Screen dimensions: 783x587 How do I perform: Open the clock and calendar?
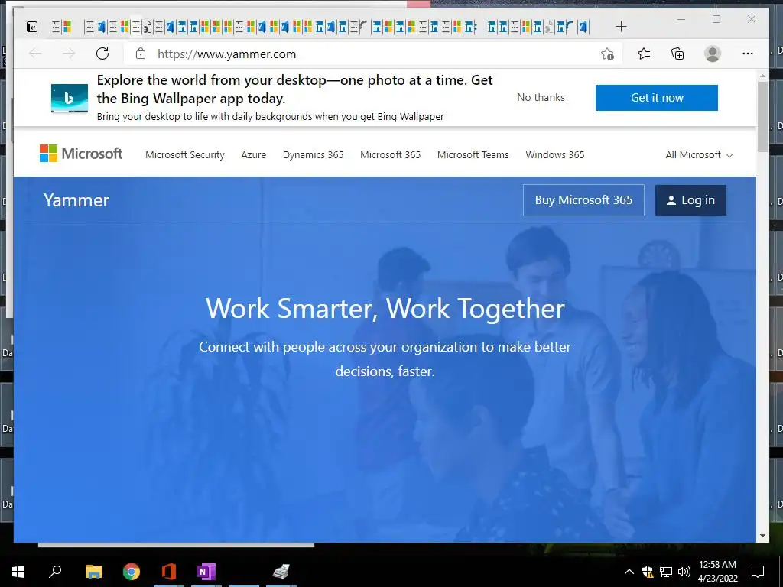[x=717, y=572]
